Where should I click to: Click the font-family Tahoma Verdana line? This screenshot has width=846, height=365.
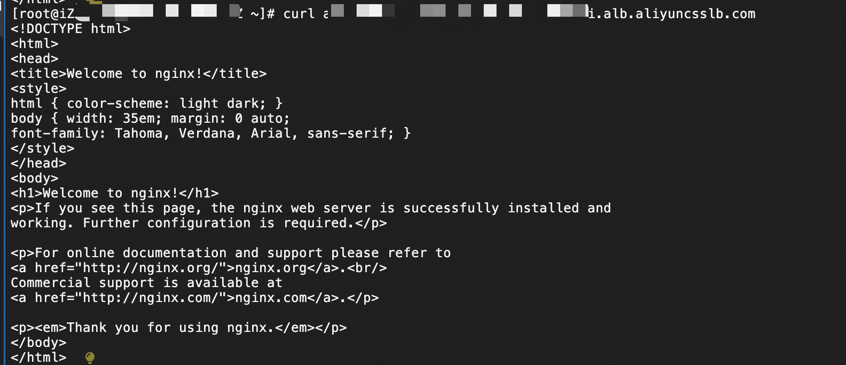210,133
